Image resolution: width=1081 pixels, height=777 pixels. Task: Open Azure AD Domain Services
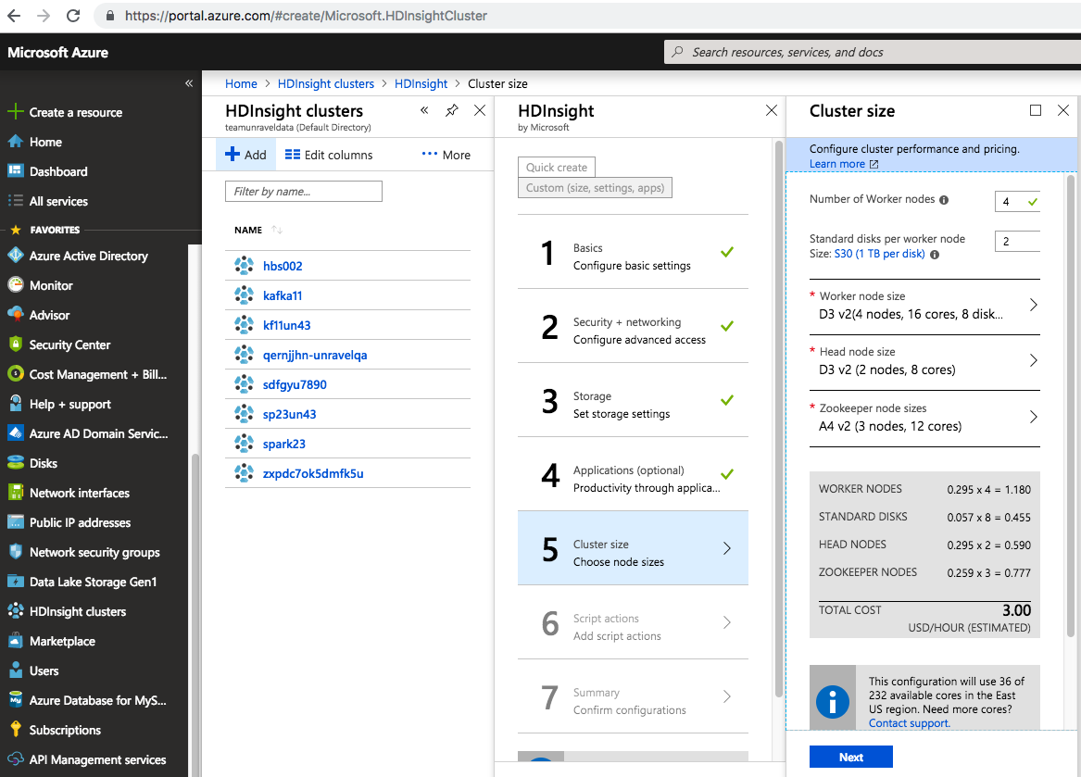click(98, 433)
